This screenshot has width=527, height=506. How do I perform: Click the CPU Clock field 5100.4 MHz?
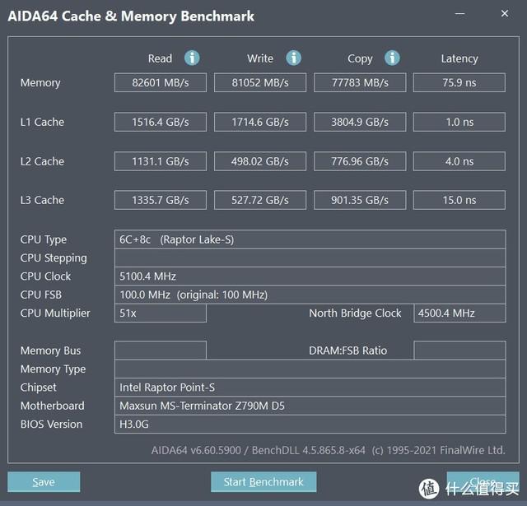coord(310,276)
